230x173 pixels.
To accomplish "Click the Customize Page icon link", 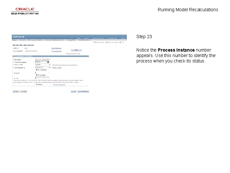I will tap(112, 42).
